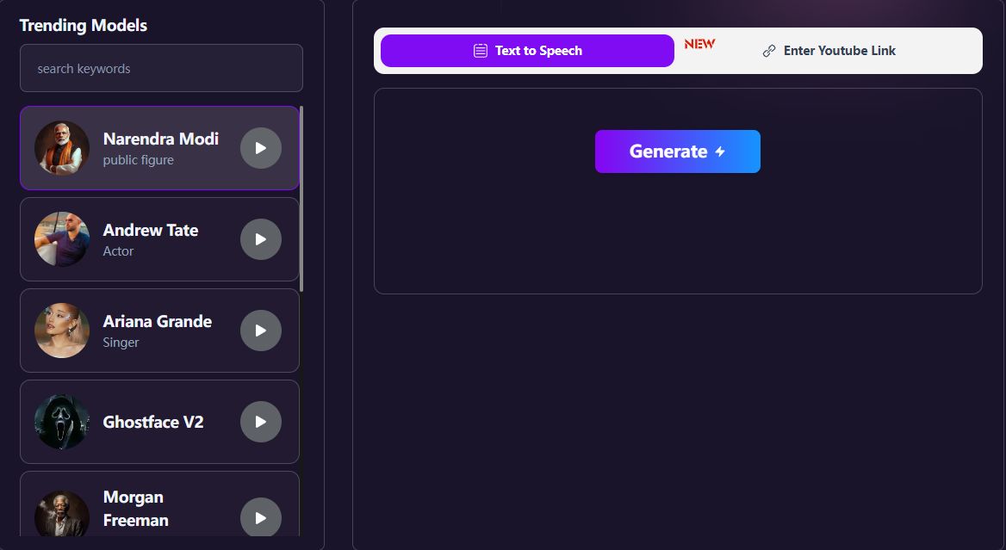
Task: Click the Trending Models heading
Action: tap(84, 26)
